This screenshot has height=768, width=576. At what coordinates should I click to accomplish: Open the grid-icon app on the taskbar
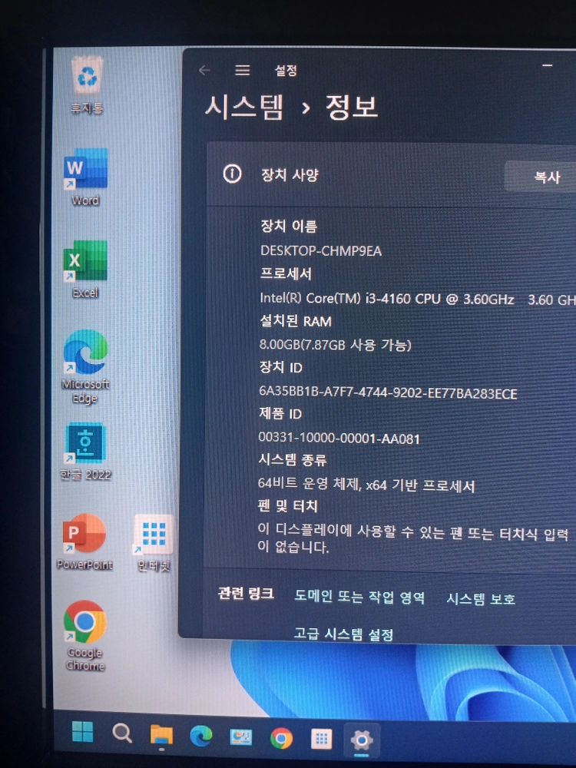321,739
